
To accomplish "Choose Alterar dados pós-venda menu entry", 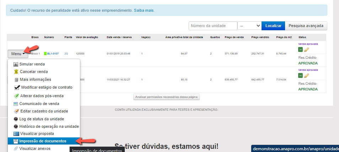I will [x=39, y=96].
